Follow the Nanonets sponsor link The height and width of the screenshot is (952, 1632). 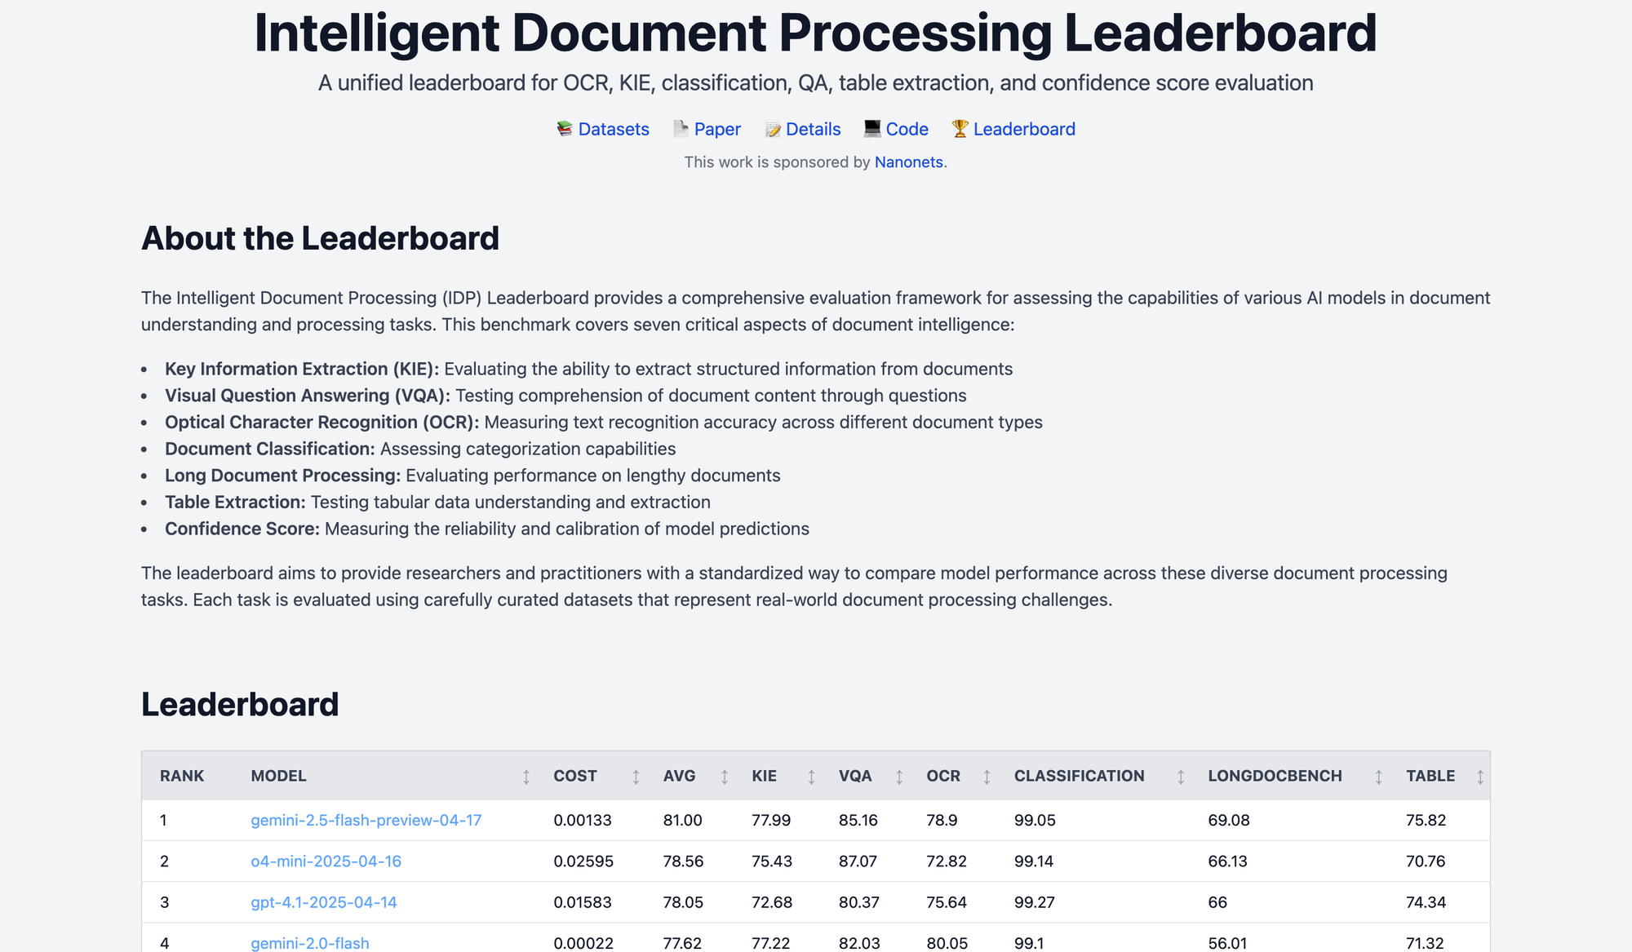click(x=907, y=162)
